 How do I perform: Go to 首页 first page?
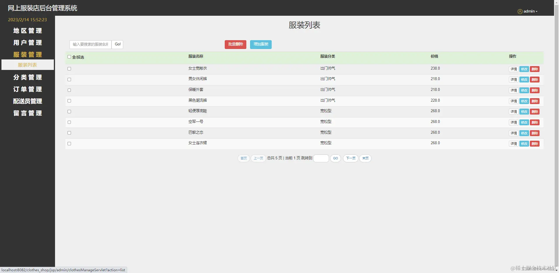244,158
